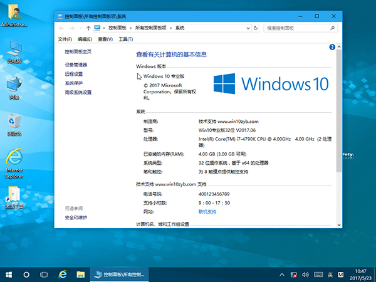Screen dimensions: 376x282
Task: Expand the address bar history dropdown
Action: [x=246, y=28]
